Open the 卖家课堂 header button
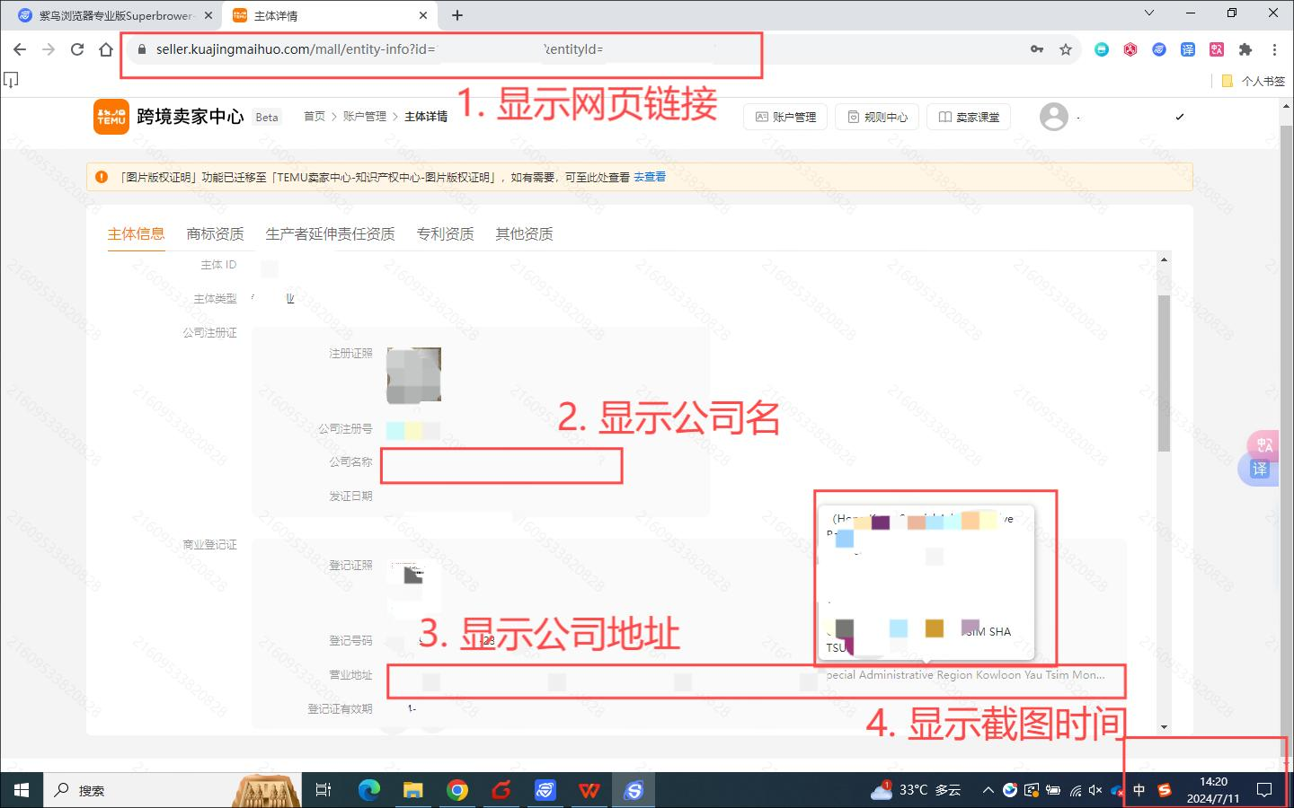This screenshot has height=808, width=1294. point(969,117)
